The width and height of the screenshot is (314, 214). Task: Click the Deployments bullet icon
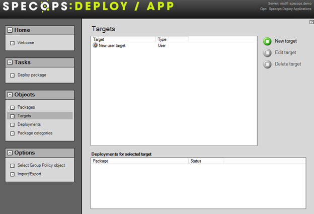(x=13, y=125)
